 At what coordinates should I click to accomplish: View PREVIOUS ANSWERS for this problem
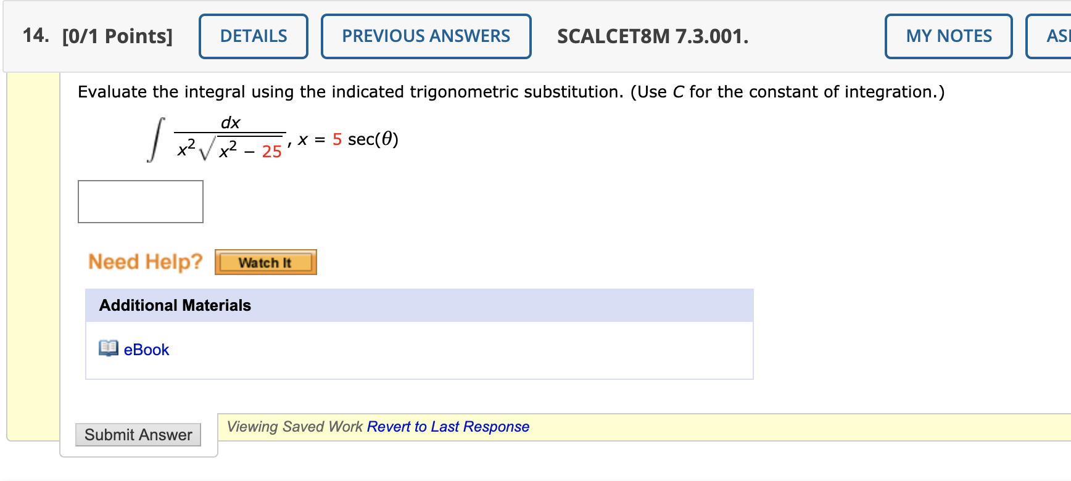click(426, 36)
